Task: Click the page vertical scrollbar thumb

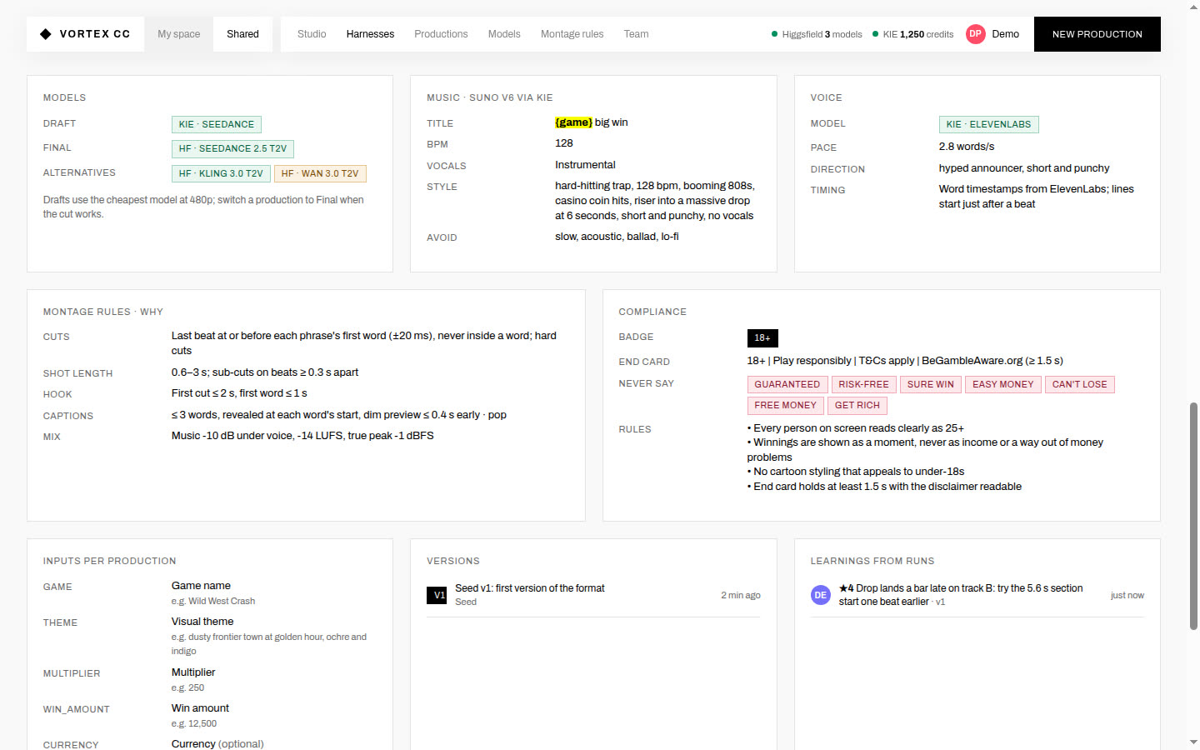Action: [x=1193, y=517]
